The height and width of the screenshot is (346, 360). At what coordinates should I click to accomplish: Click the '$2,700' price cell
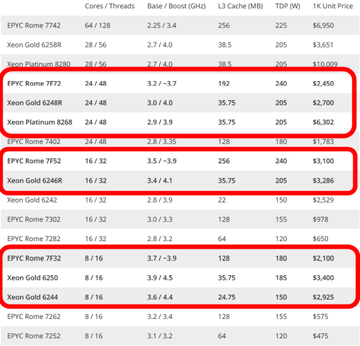323,103
